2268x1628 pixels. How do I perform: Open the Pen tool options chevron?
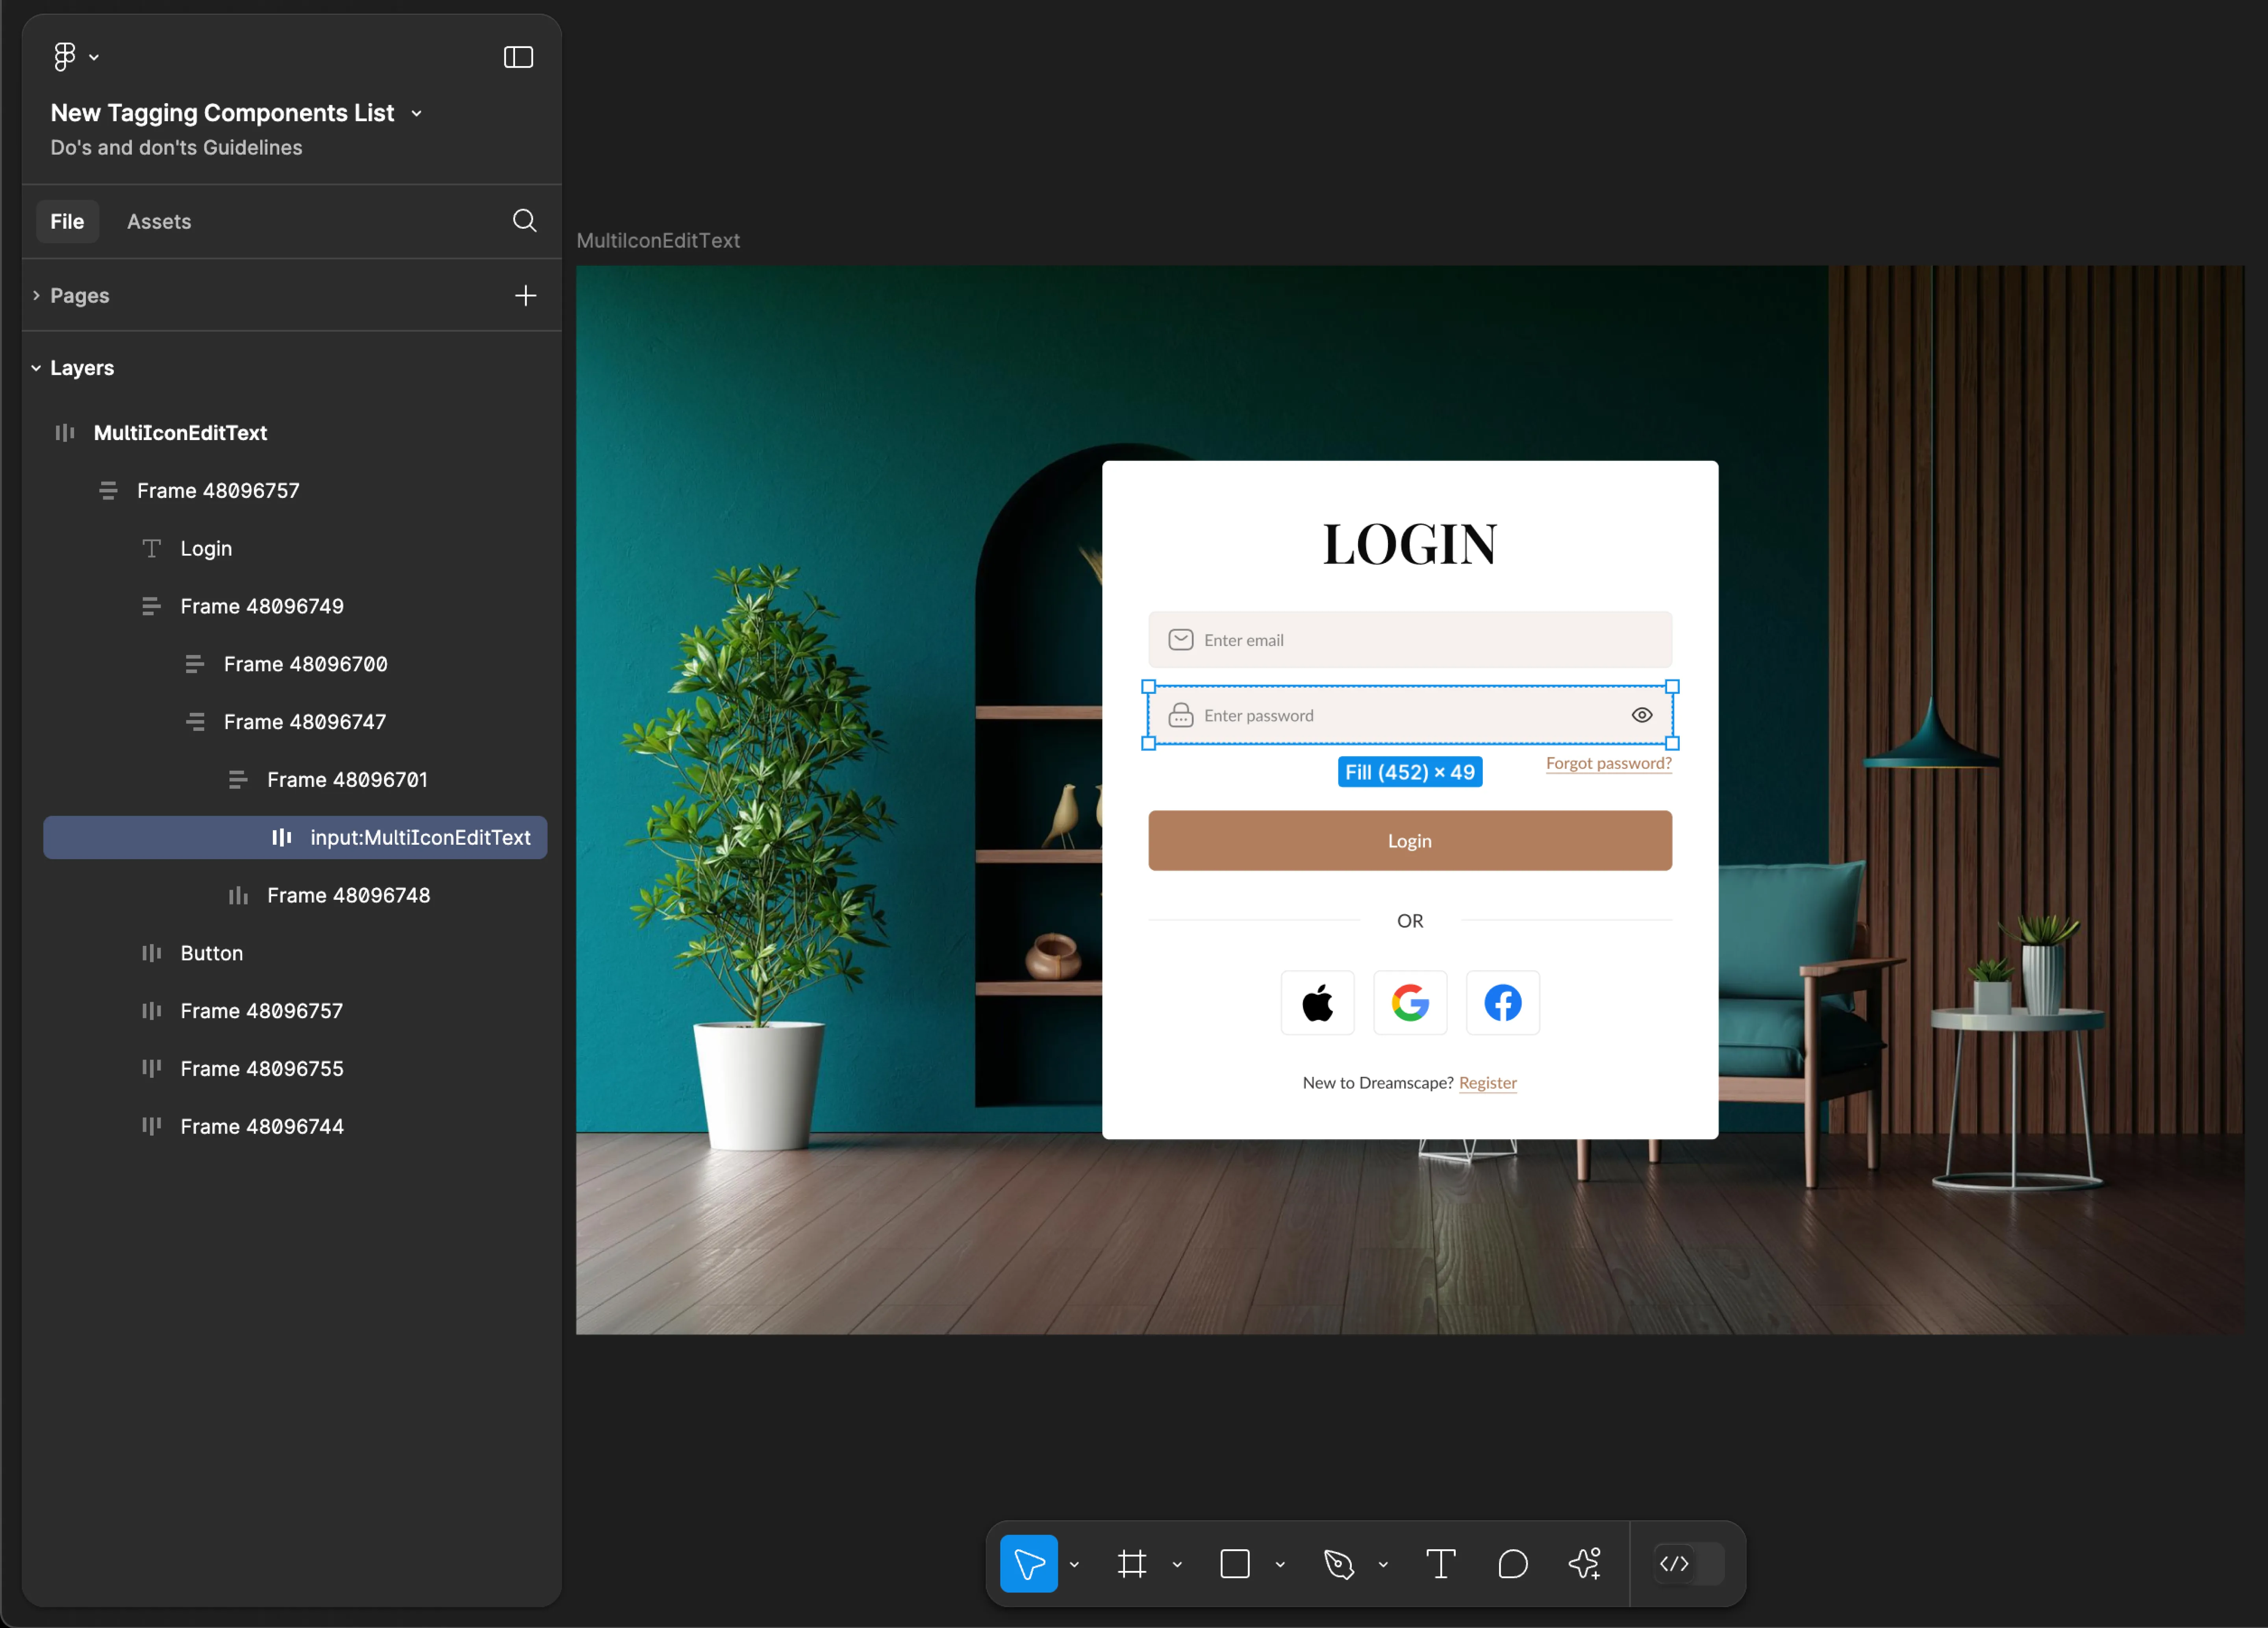(x=1383, y=1565)
